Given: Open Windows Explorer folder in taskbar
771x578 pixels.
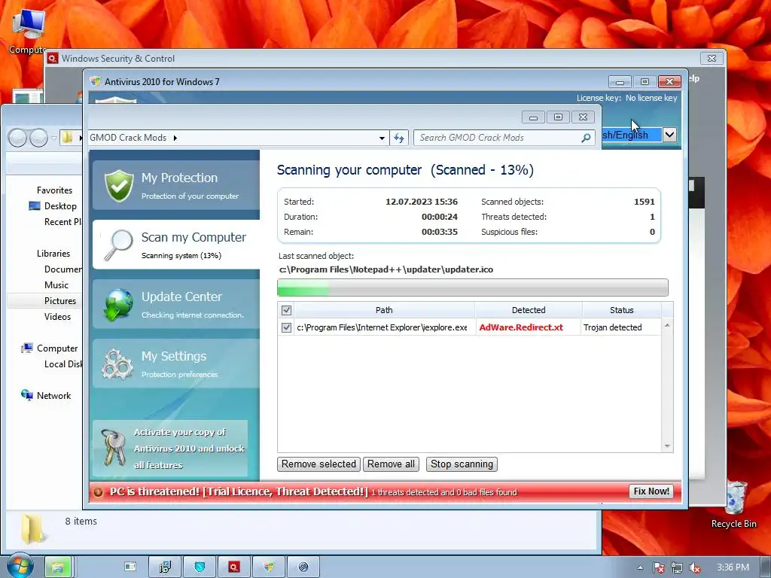Looking at the screenshot, I should tap(58, 567).
